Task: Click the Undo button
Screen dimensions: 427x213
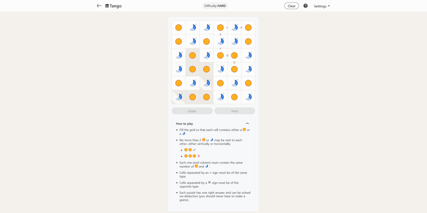Action: tap(192, 111)
